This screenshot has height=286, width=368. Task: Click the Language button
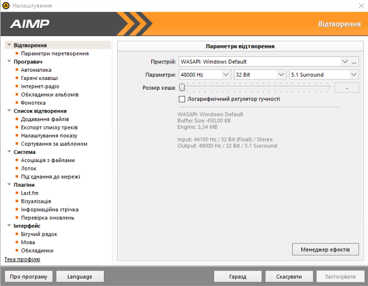pos(80,277)
